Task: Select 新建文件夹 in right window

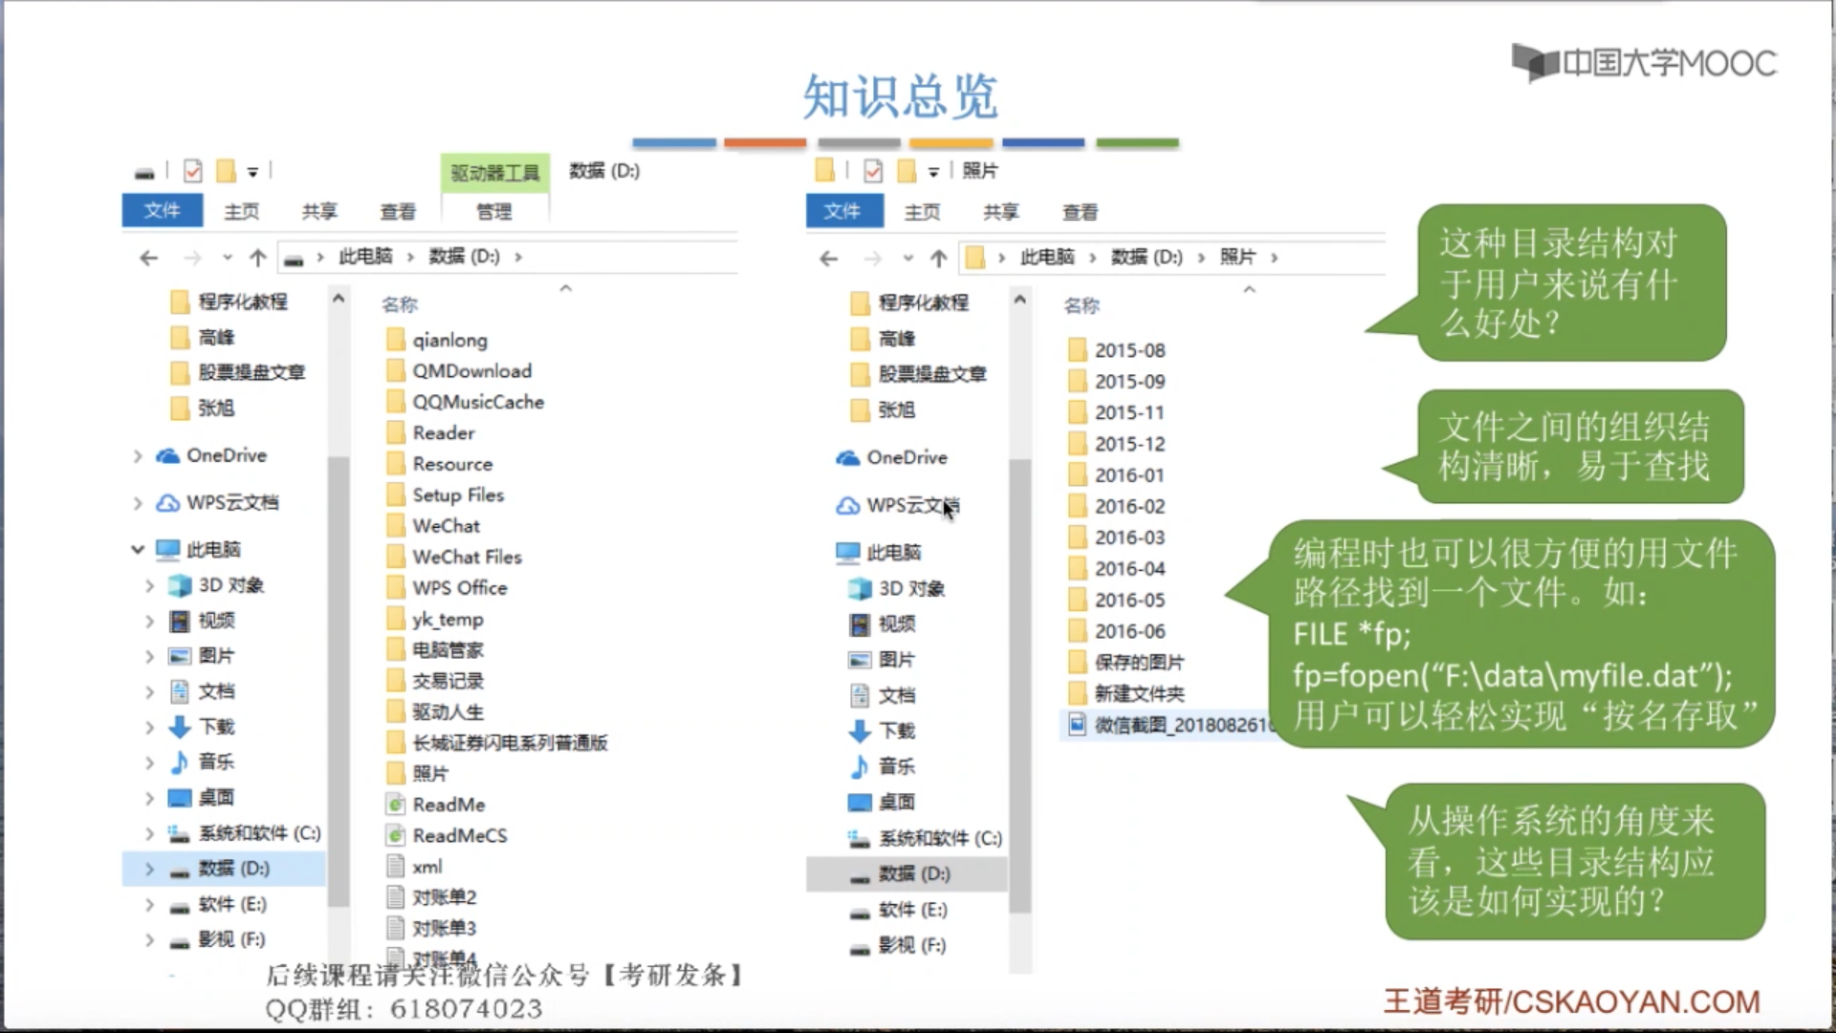Action: [1126, 693]
